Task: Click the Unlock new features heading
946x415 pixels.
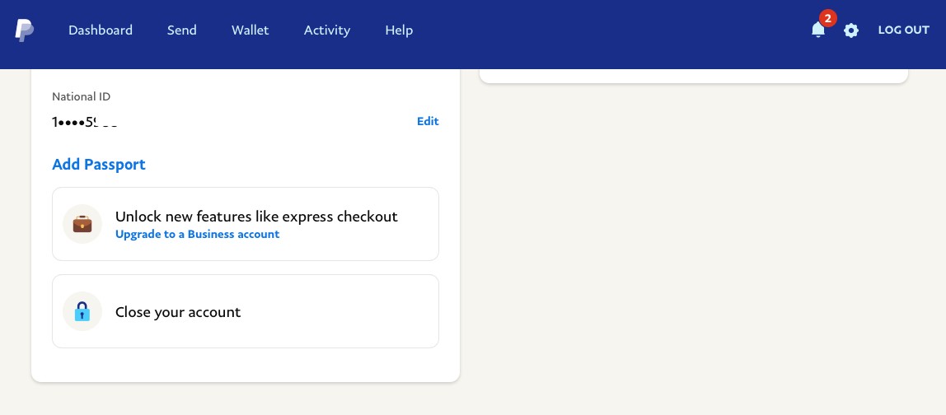Action: [256, 217]
